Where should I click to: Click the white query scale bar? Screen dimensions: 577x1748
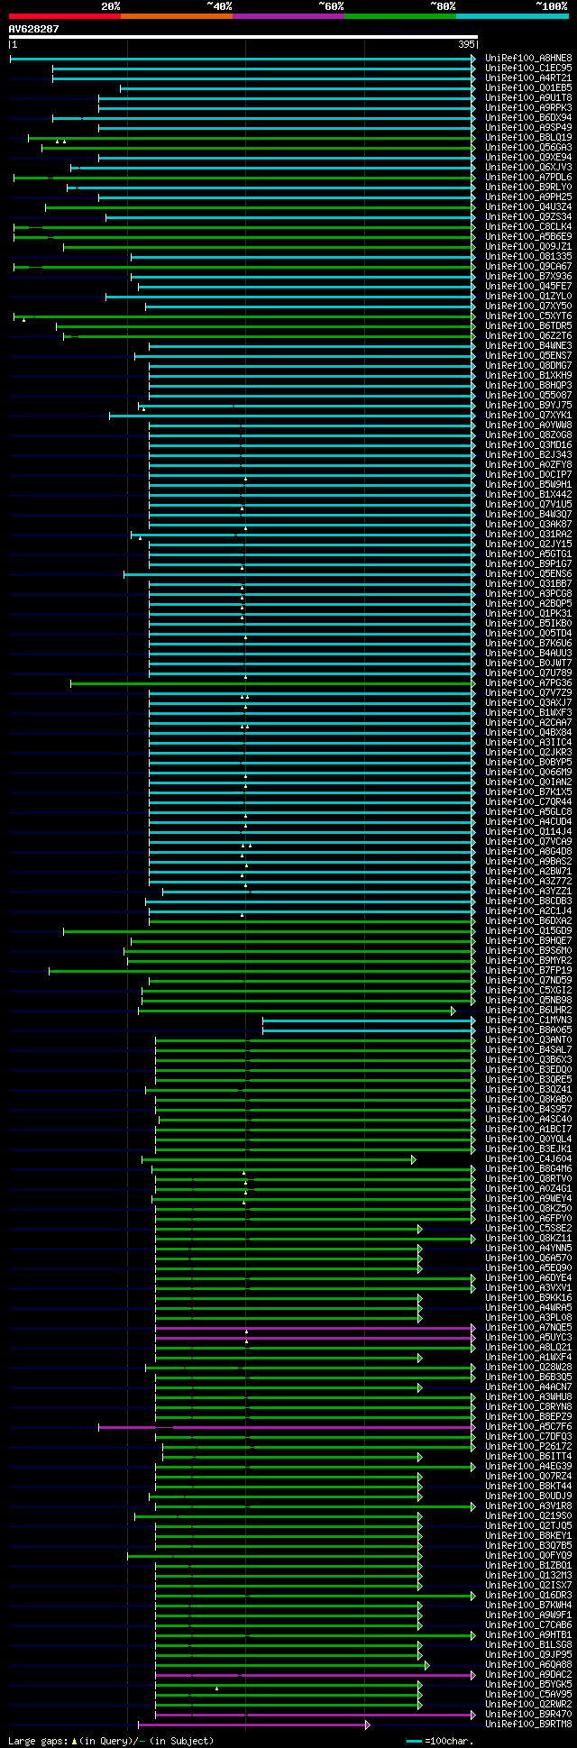tap(243, 37)
